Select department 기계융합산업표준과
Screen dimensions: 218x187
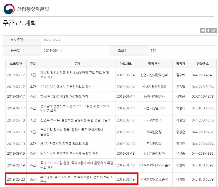[154, 179]
